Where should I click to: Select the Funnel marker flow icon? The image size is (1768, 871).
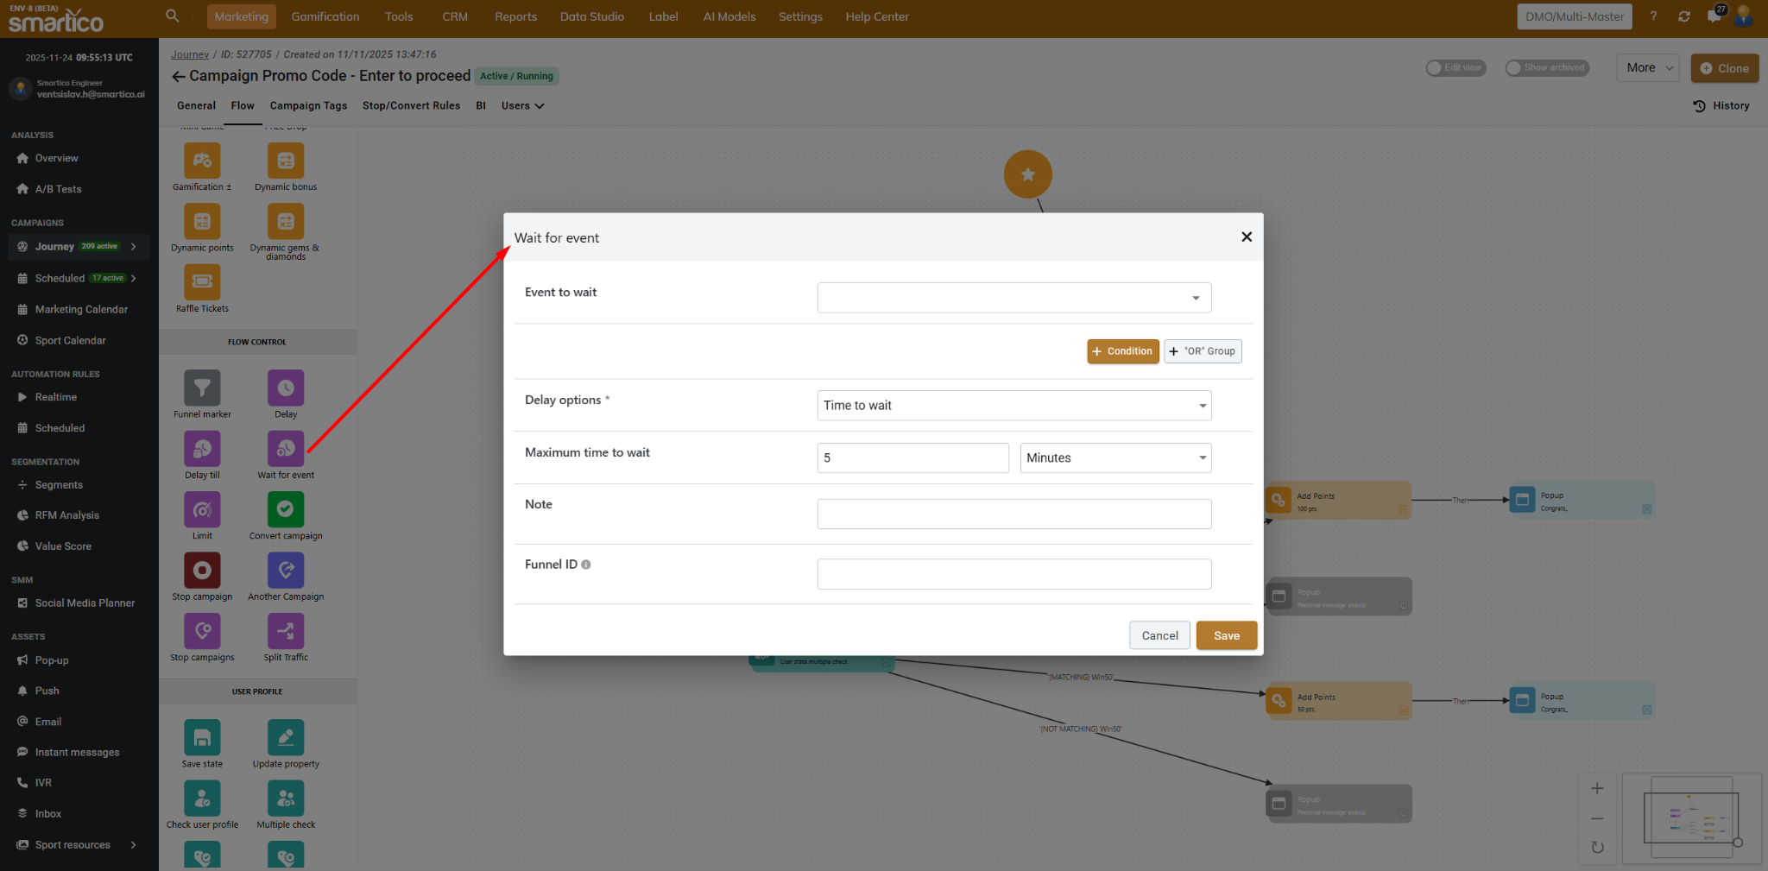pos(202,388)
